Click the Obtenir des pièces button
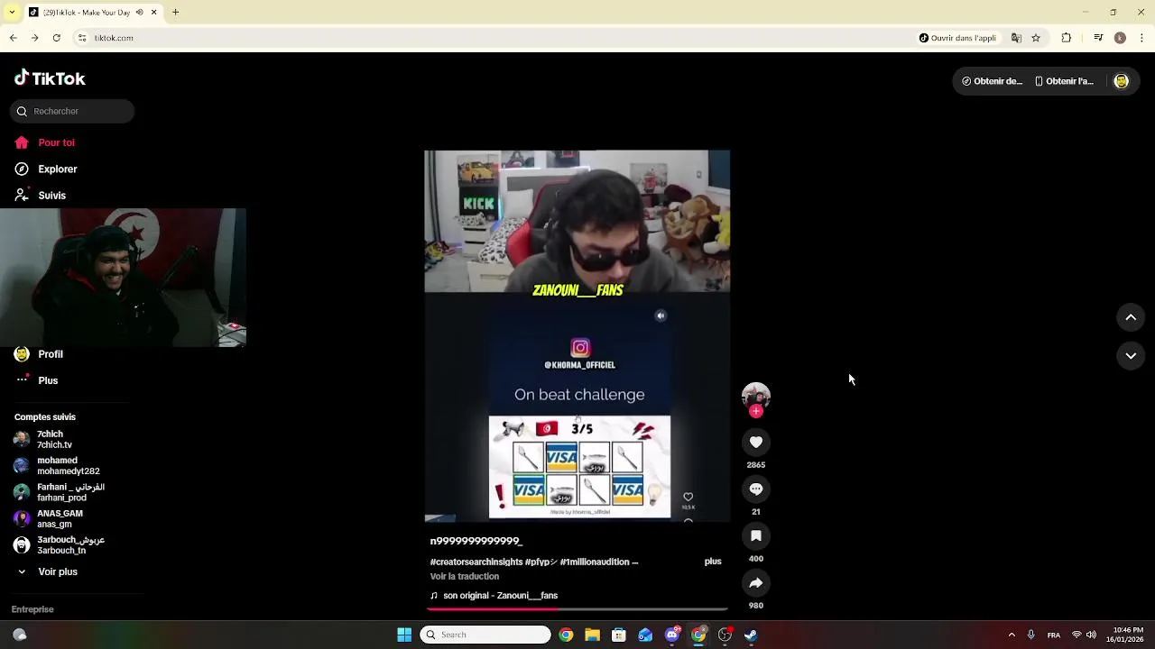This screenshot has width=1155, height=649. pos(992,81)
